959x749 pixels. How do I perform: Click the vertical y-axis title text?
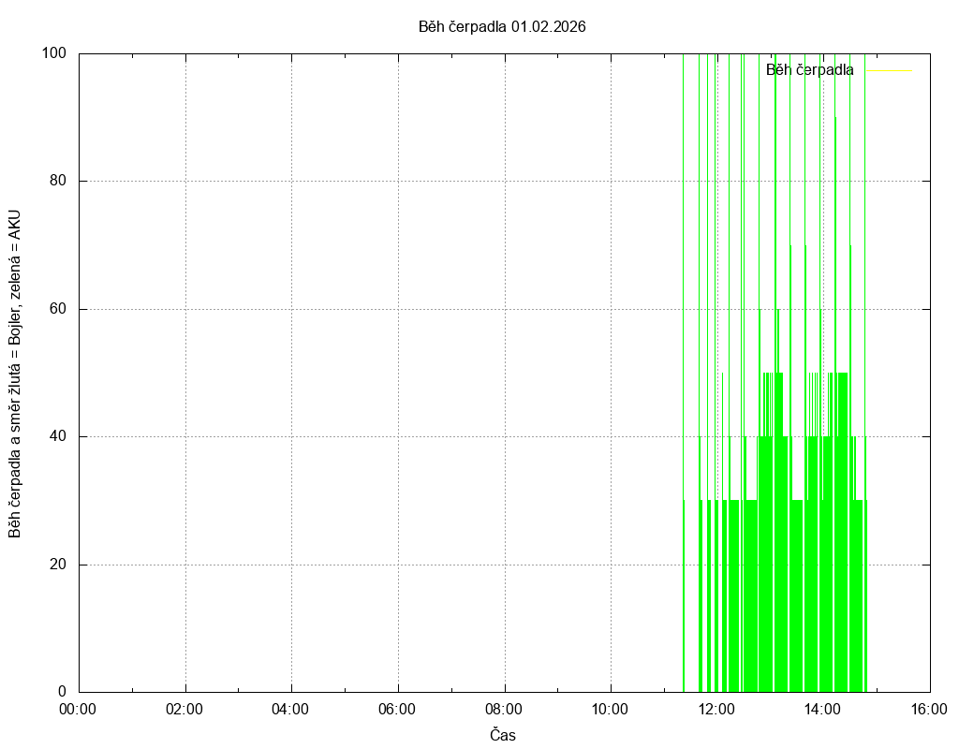pyautogui.click(x=15, y=374)
